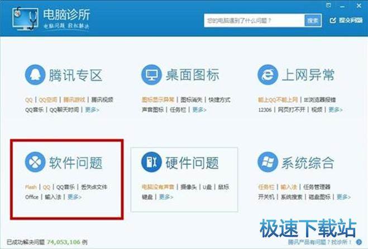
Task: Open the 12306 link
Action: (265, 110)
